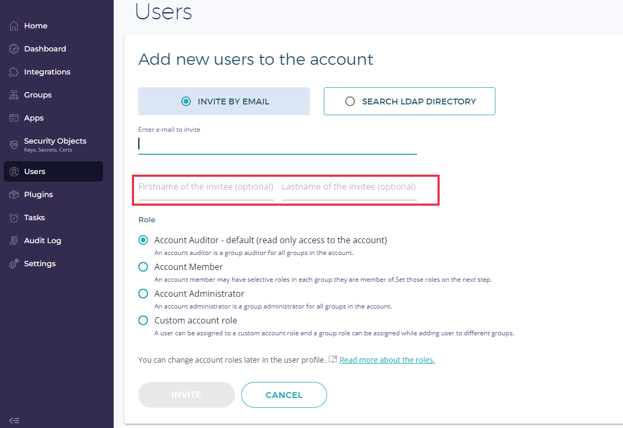This screenshot has width=623, height=428.
Task: Select the Invite by Email radio option
Action: tap(186, 101)
